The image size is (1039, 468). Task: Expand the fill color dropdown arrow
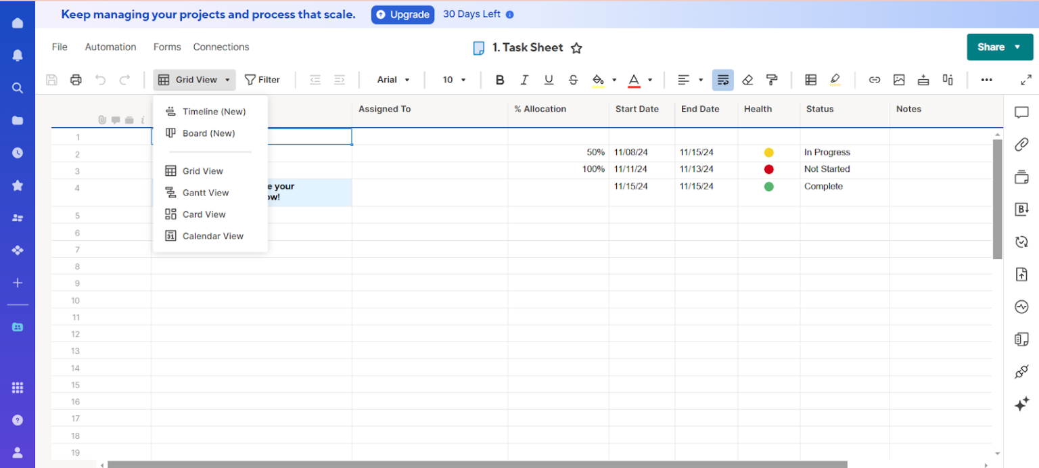(x=613, y=79)
